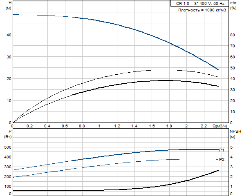Click the 0.2 tick on flow axis
Screen dimensions: 242x196
(29, 126)
